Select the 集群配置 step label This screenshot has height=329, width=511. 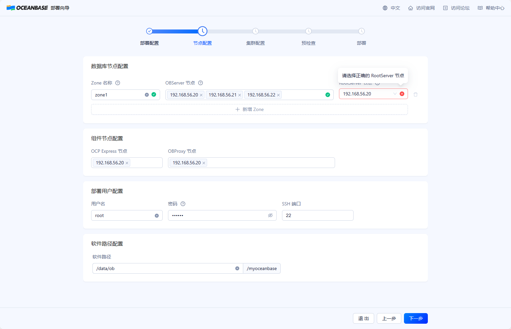pyautogui.click(x=255, y=43)
